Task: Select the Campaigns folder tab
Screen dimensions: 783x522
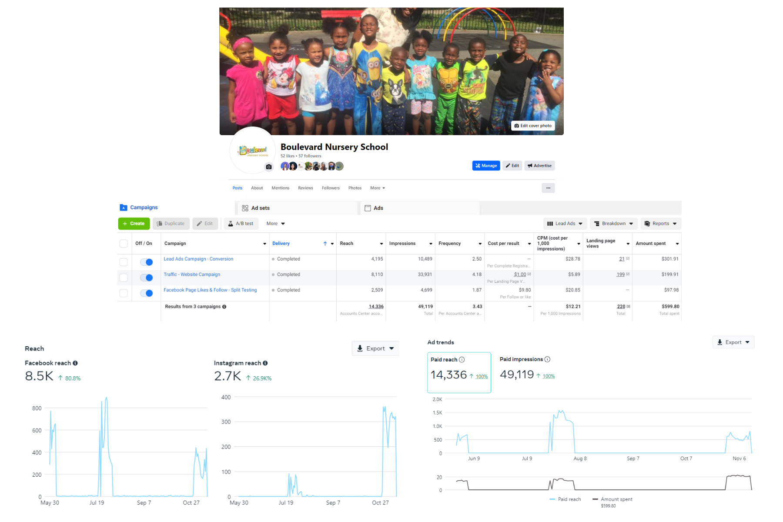Action: coord(139,207)
